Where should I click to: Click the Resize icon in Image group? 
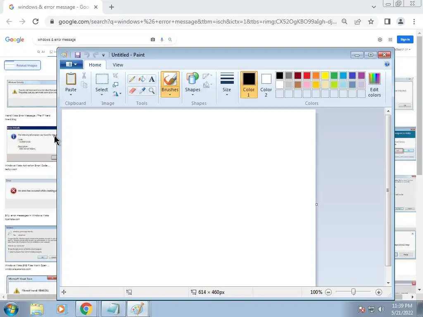coord(116,85)
